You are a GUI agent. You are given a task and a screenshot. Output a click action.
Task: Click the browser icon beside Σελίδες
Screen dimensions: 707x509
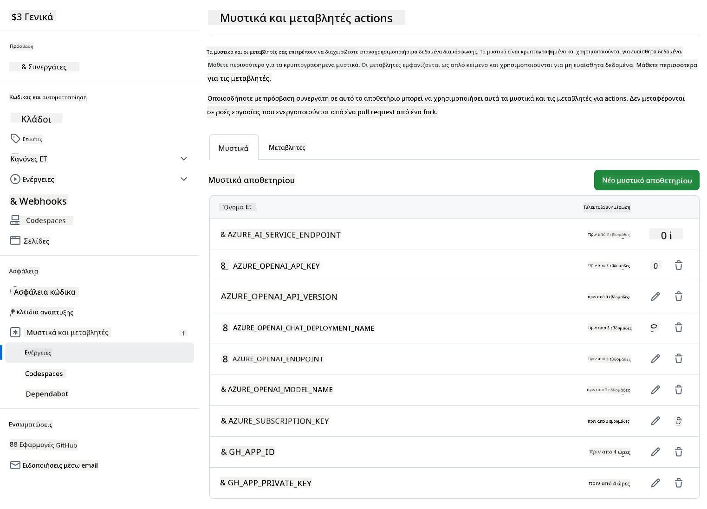pos(15,240)
